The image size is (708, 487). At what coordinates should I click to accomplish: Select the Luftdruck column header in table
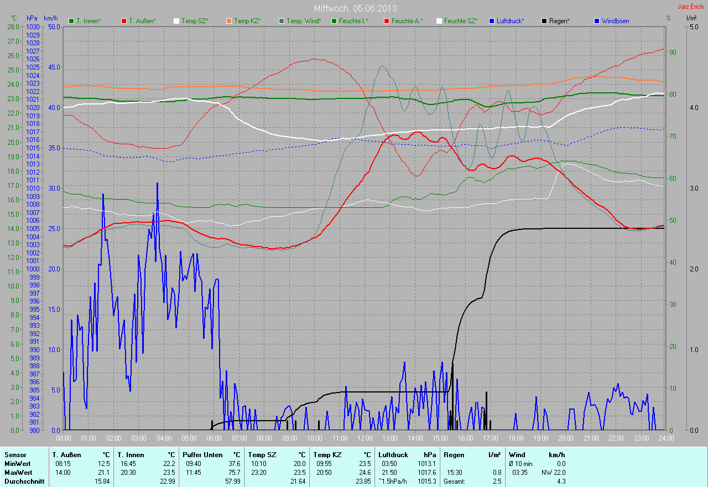click(393, 455)
